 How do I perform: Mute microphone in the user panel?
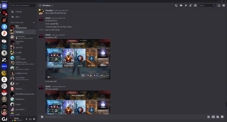pyautogui.click(x=26, y=119)
